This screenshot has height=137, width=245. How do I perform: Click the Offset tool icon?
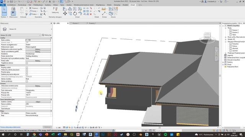click(70, 9)
